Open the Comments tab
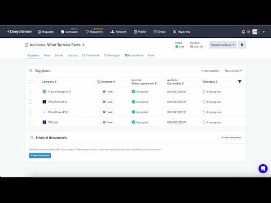 (91, 55)
